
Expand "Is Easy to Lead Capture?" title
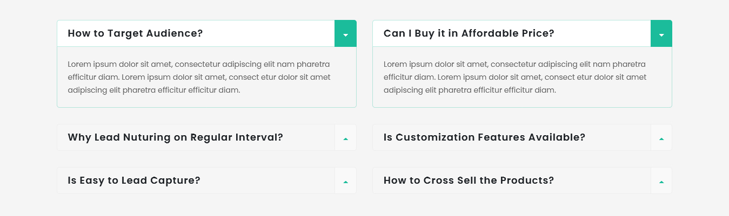click(x=134, y=180)
